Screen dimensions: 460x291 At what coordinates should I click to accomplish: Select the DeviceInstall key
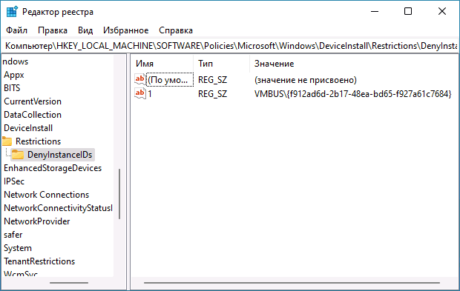coord(28,128)
